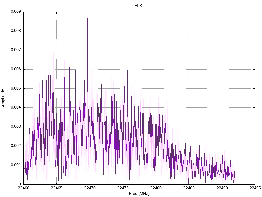Click the Amplitude axis label
The height and width of the screenshot is (197, 262).
[x=3, y=98]
